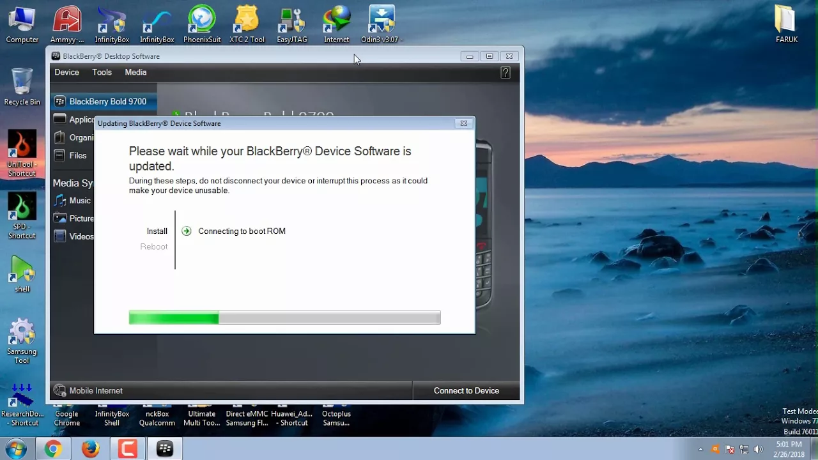Open the Computer desktop icon

pos(22,25)
